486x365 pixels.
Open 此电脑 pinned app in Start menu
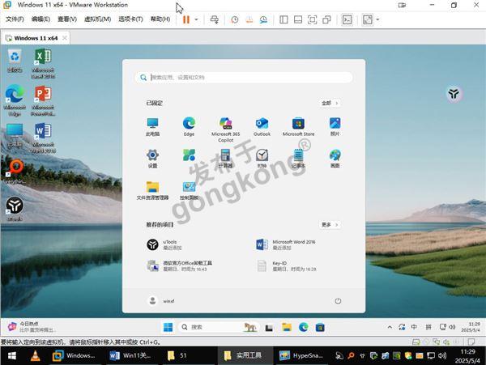click(x=152, y=127)
